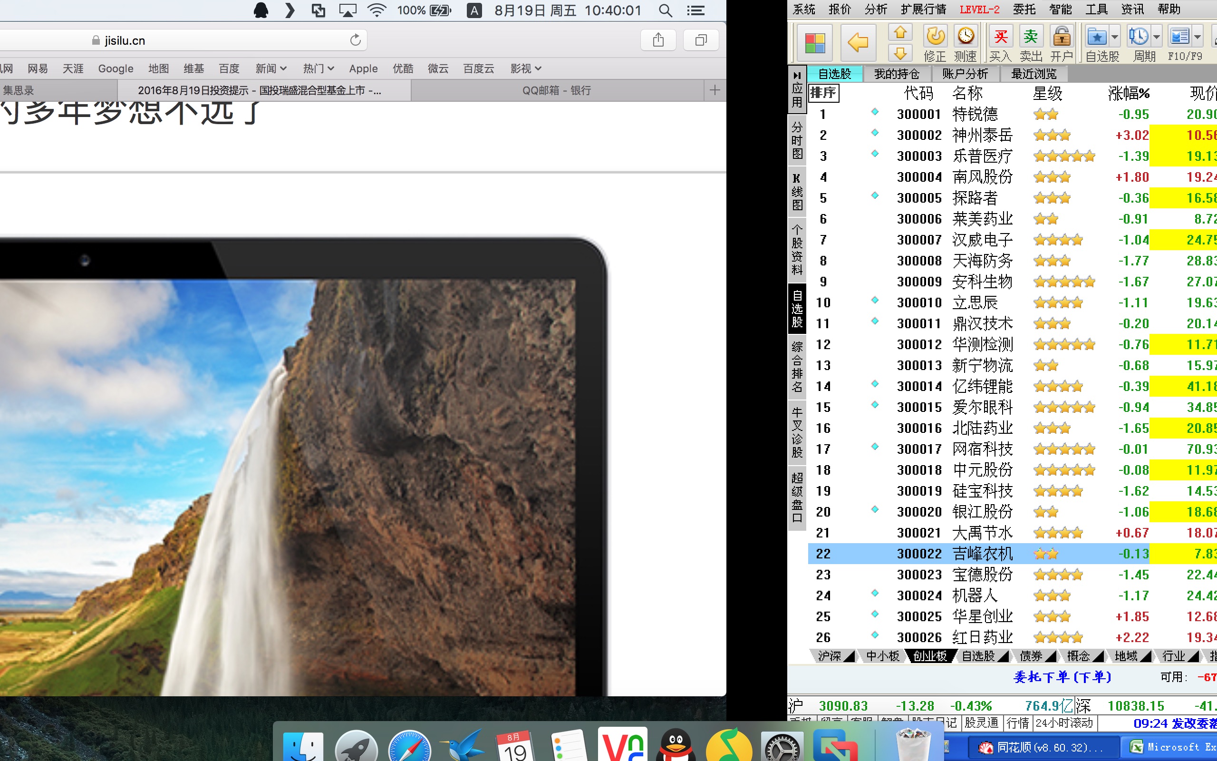Image resolution: width=1217 pixels, height=761 pixels.
Task: Open the 自选股 star folder icon
Action: tap(1096, 37)
